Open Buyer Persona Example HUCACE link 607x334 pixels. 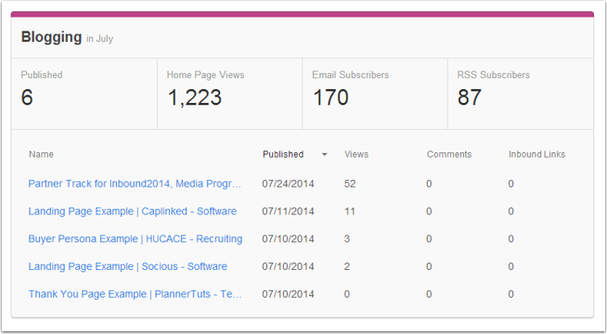[x=136, y=238]
